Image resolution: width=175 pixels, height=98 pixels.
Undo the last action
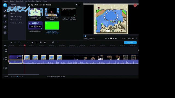11,42
